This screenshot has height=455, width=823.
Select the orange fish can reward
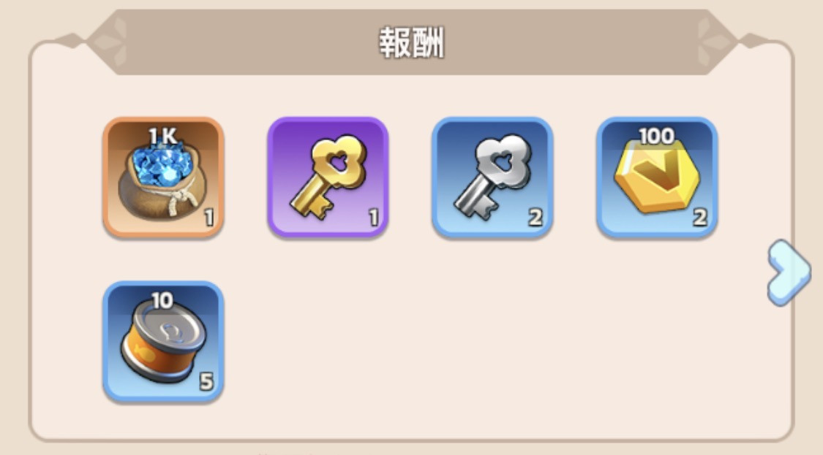point(163,343)
